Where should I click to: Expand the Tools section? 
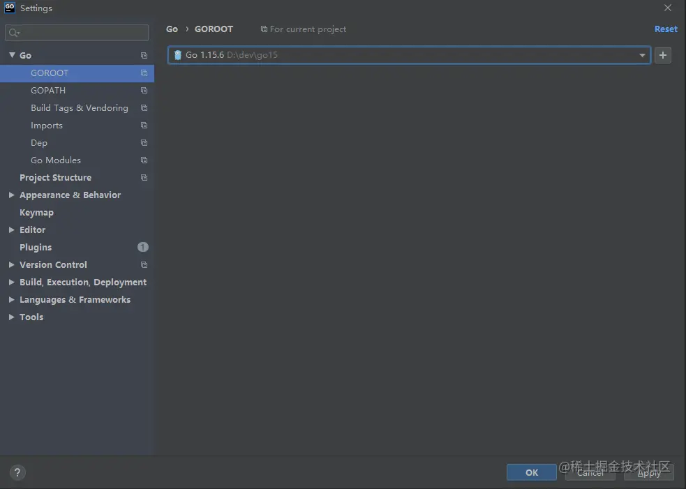pos(12,317)
